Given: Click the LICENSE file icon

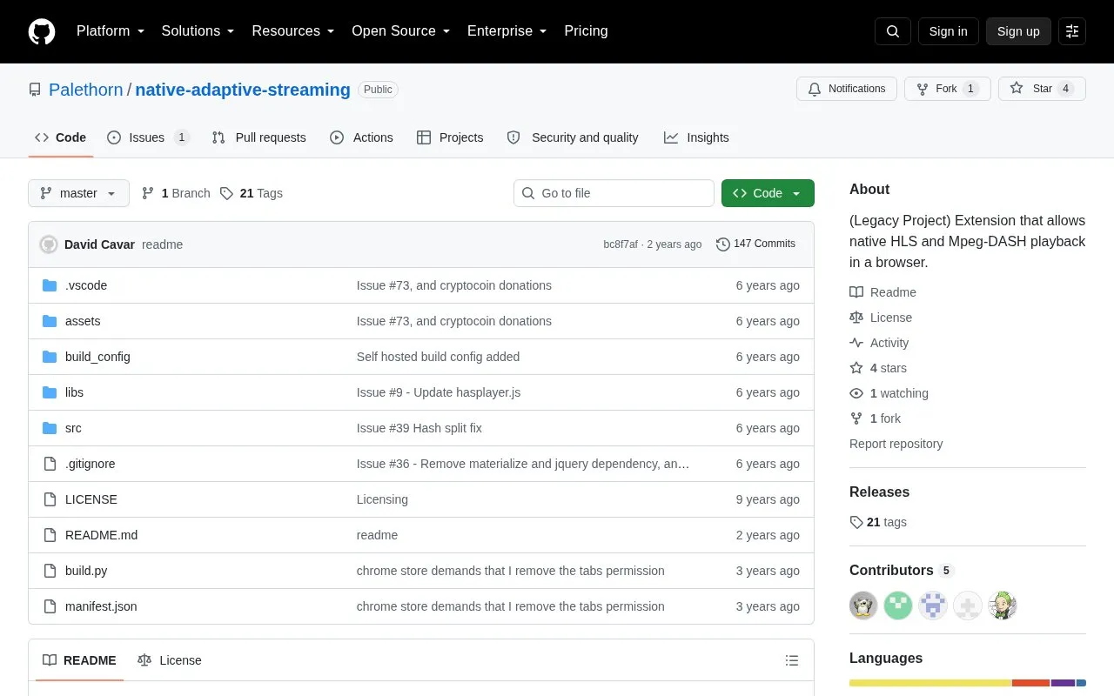Looking at the screenshot, I should (x=50, y=499).
